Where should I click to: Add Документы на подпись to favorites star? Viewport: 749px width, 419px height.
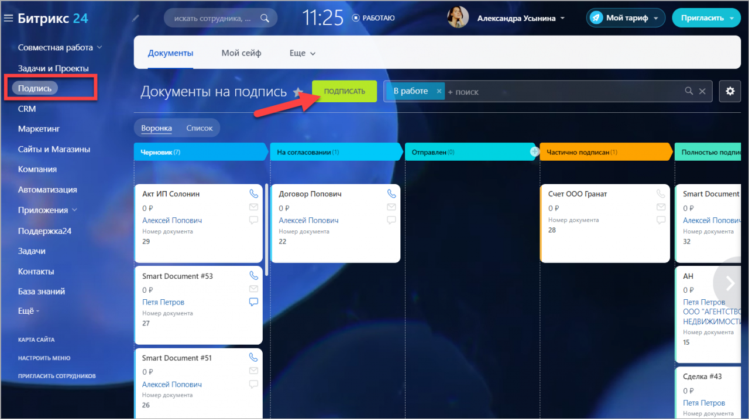pos(298,92)
